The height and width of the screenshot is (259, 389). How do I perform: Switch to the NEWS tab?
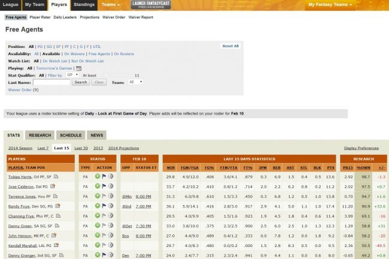(97, 135)
